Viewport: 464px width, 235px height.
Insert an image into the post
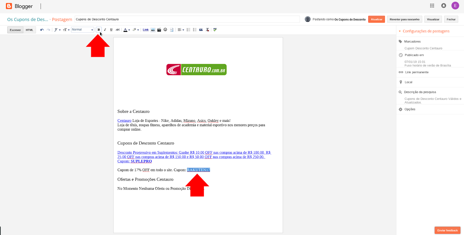click(x=153, y=30)
